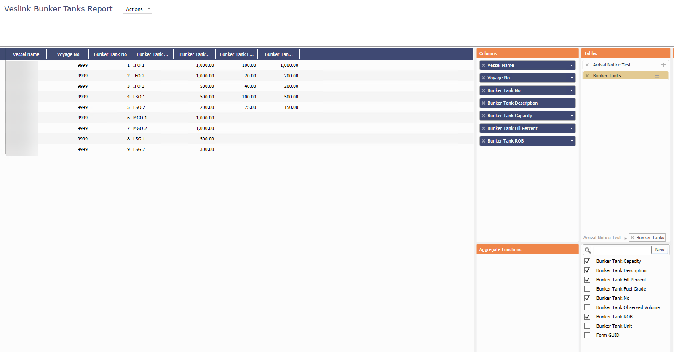Viewport: 674px width, 352px height.
Task: Click the menu icon on Bunker Tanks table
Action: (657, 76)
